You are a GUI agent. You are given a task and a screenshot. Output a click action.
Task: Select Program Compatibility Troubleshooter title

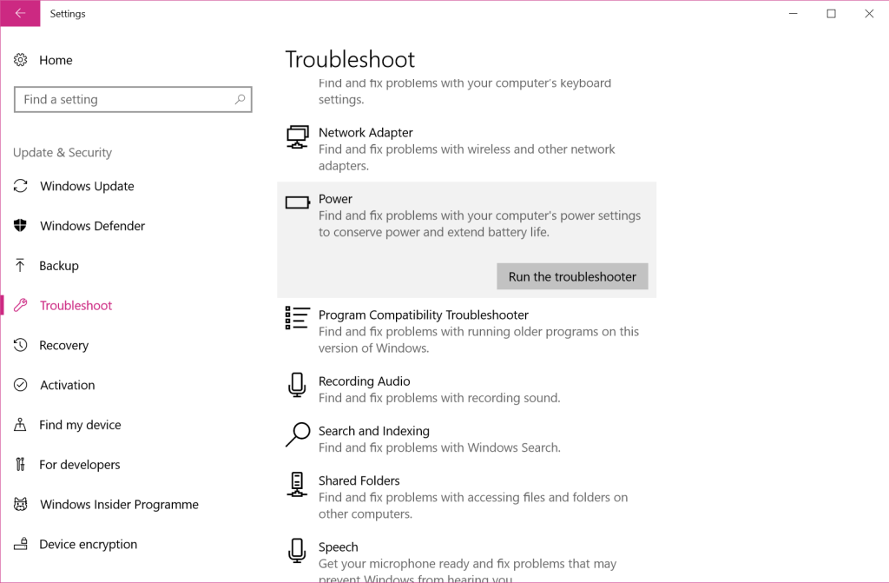click(423, 315)
